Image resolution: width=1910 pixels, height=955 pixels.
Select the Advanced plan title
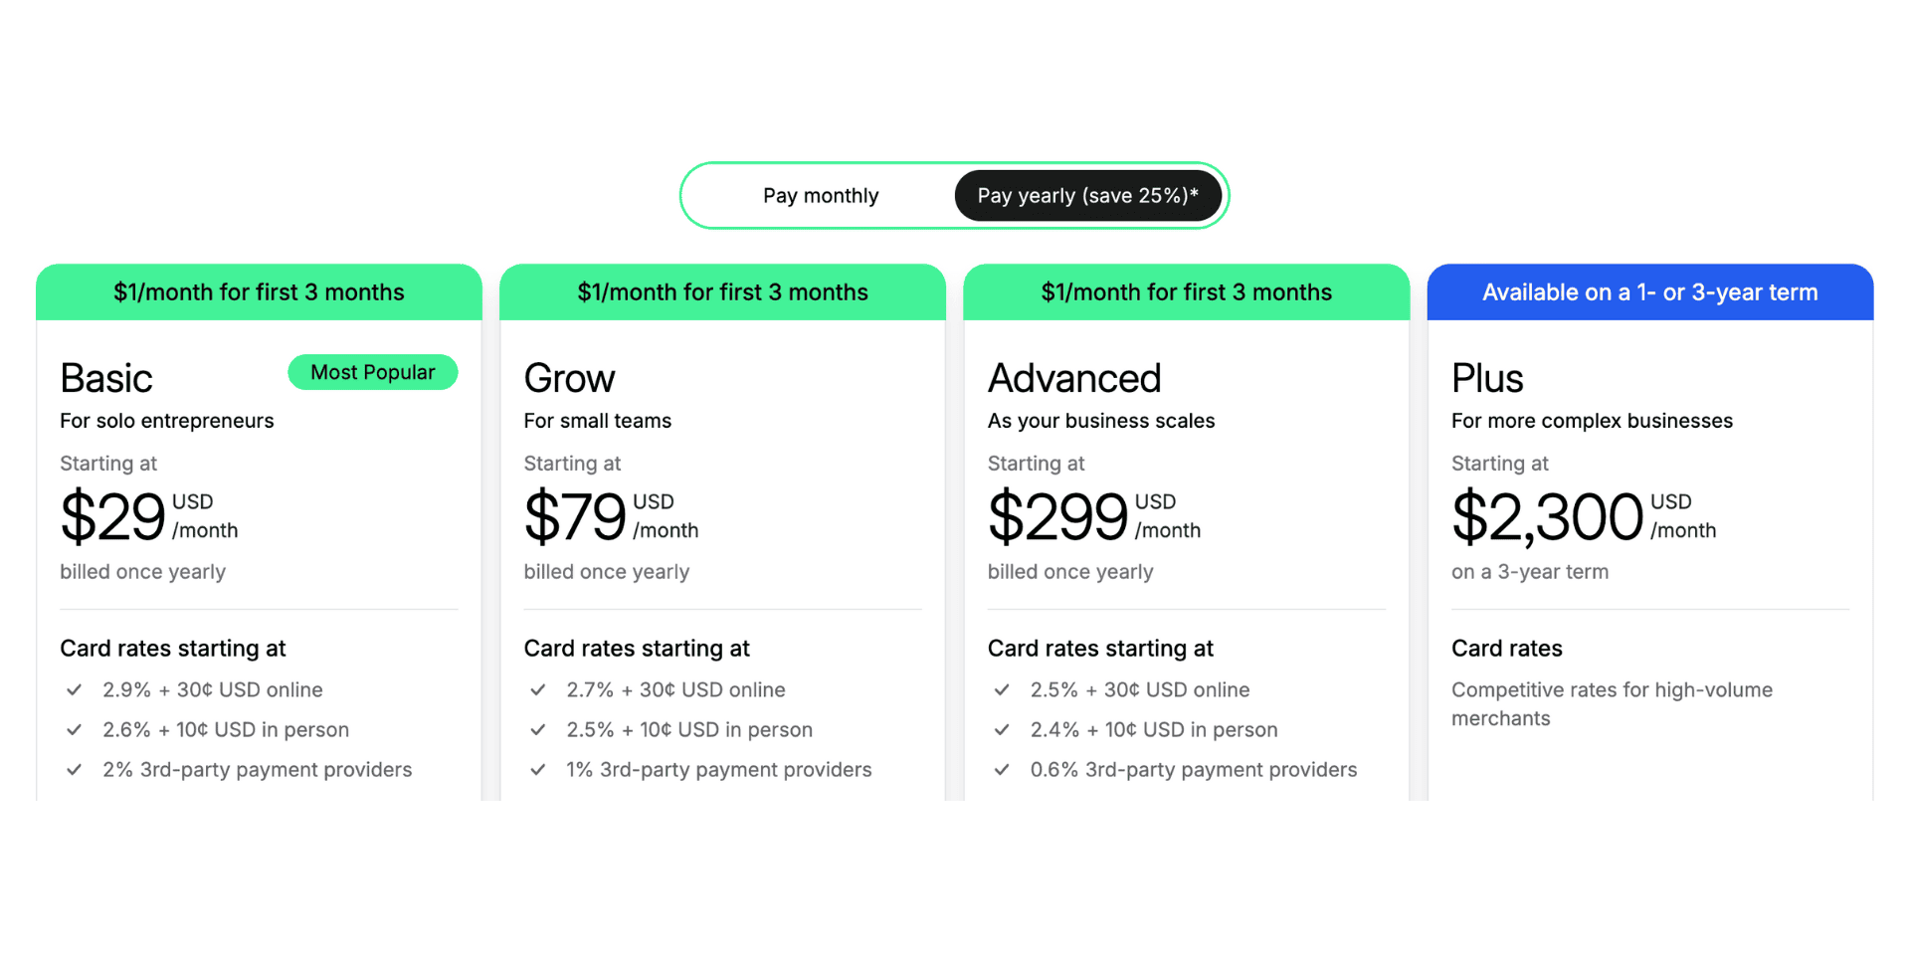click(1074, 379)
